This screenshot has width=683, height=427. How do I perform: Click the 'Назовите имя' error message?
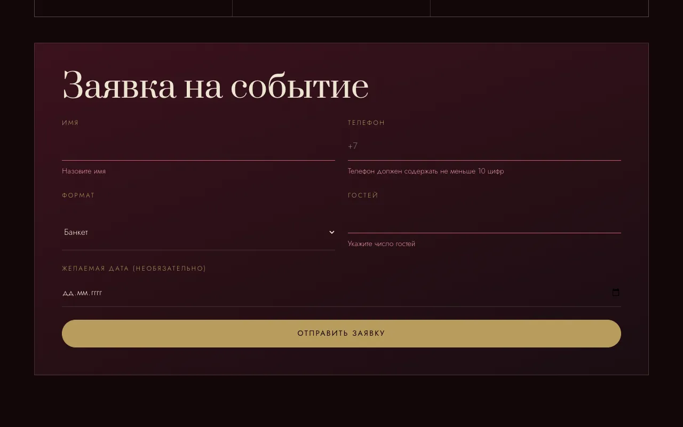[x=84, y=171]
